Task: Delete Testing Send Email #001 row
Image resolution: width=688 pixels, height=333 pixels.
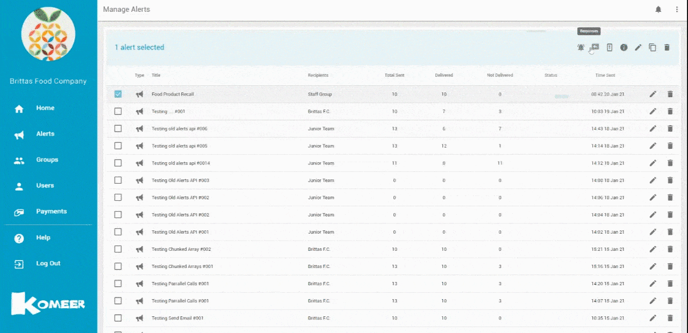Action: coord(670,318)
